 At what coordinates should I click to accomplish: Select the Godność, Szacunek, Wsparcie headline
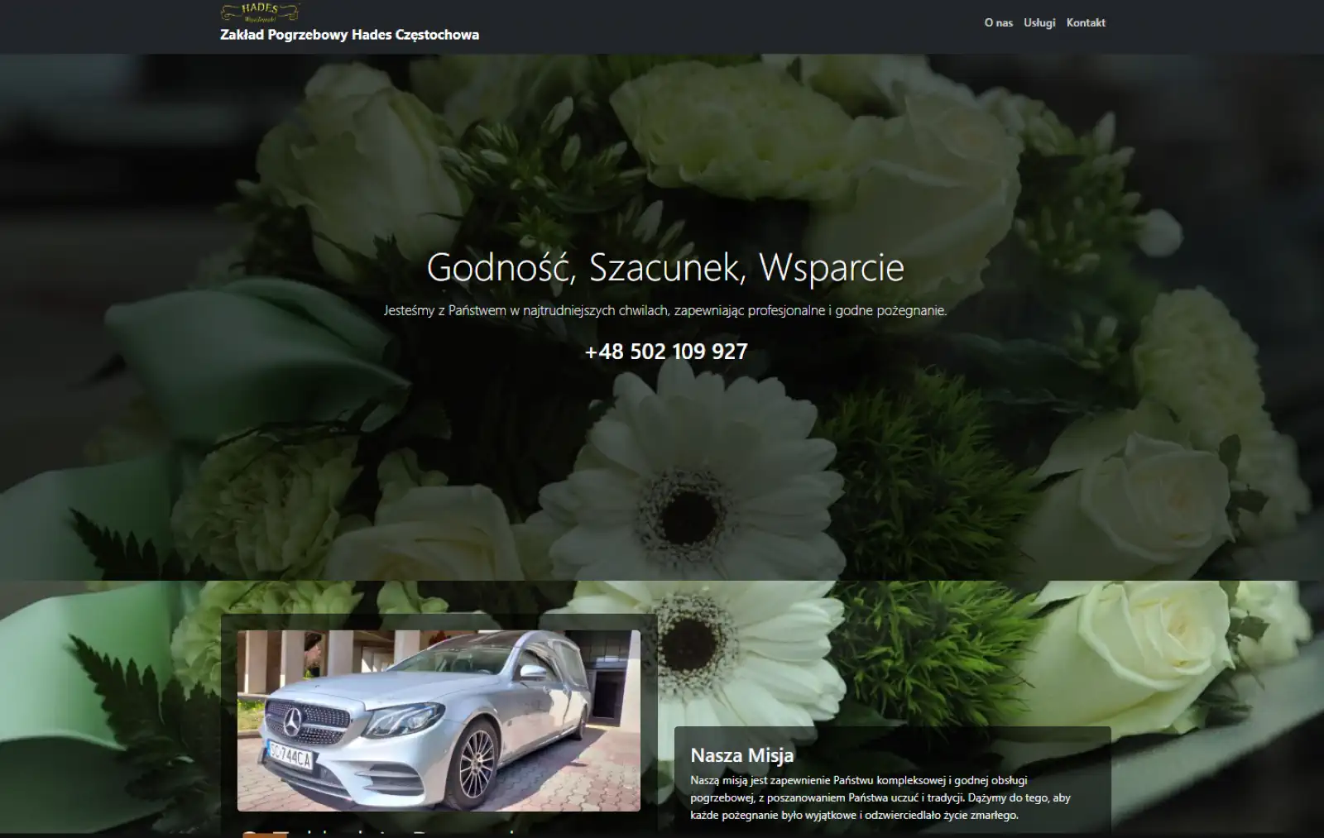point(665,267)
